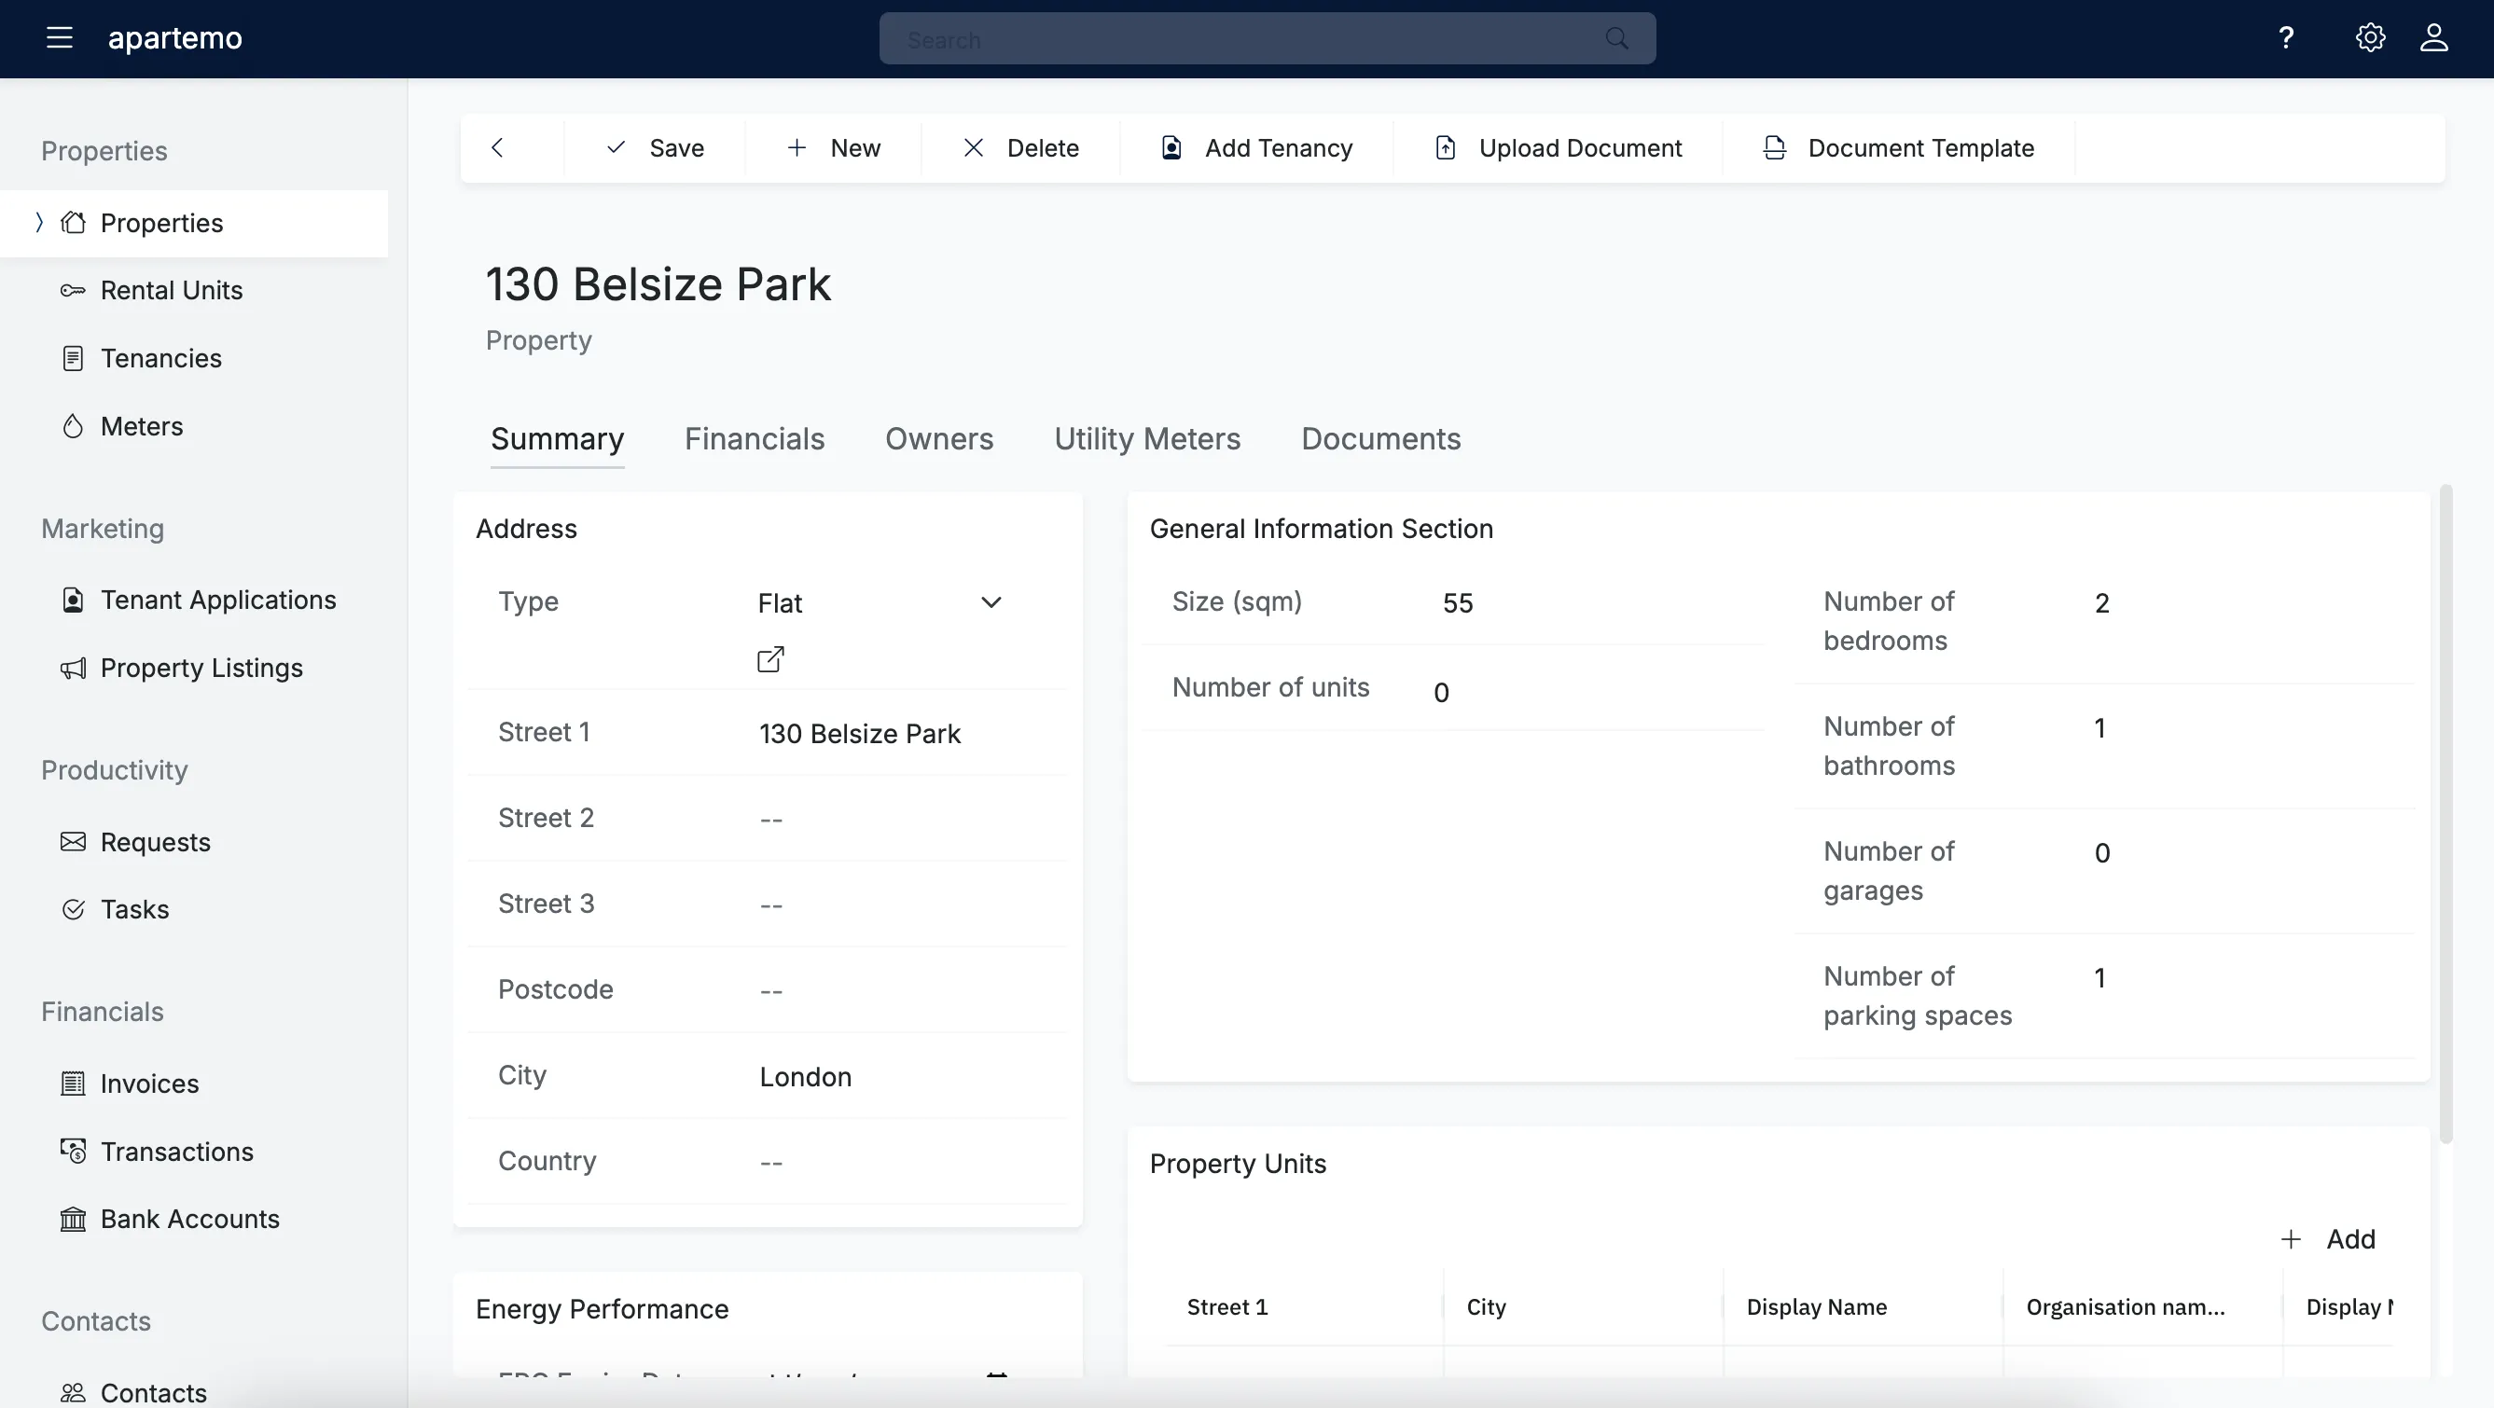Open Bank Accounts from the Financials section
The width and height of the screenshot is (2494, 1408).
(x=188, y=1219)
